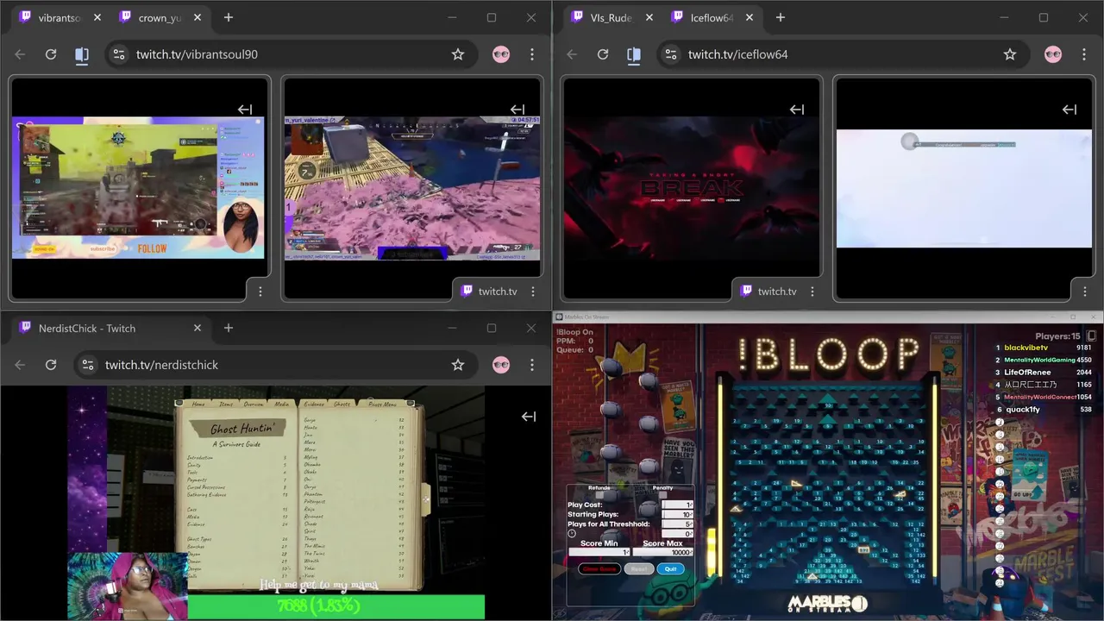Collapse the crown_yuri stream panel arrow
Image resolution: width=1104 pixels, height=621 pixels.
click(x=517, y=110)
